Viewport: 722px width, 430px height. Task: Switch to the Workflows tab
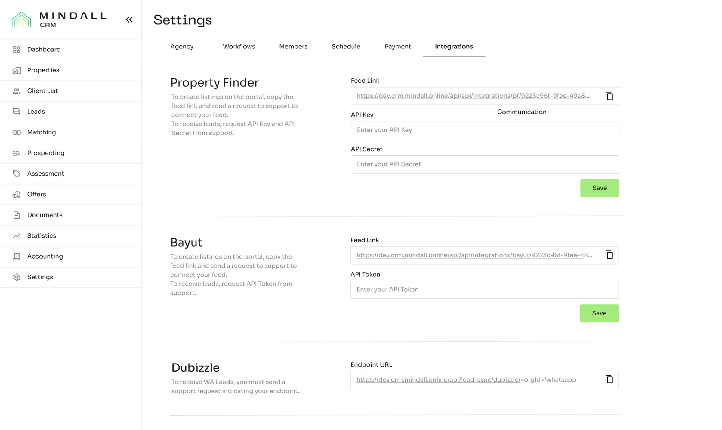coord(239,47)
